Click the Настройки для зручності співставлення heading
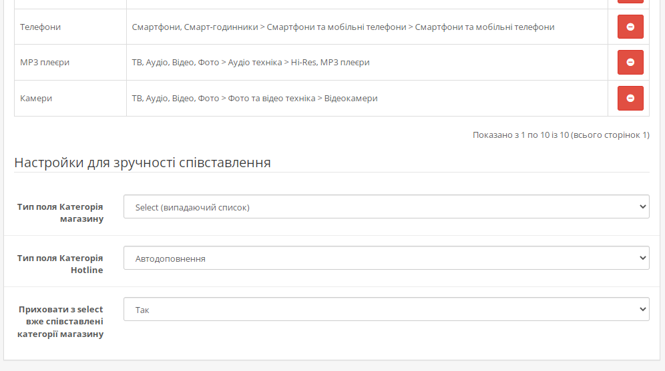 tap(142, 163)
